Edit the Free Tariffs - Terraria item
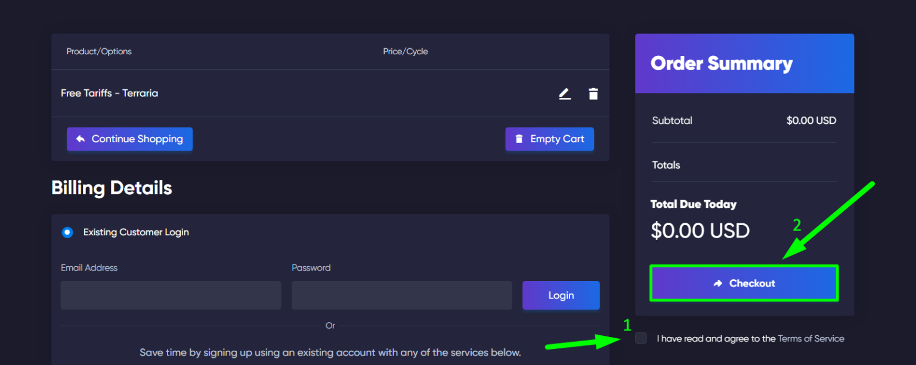This screenshot has width=916, height=365. [564, 94]
